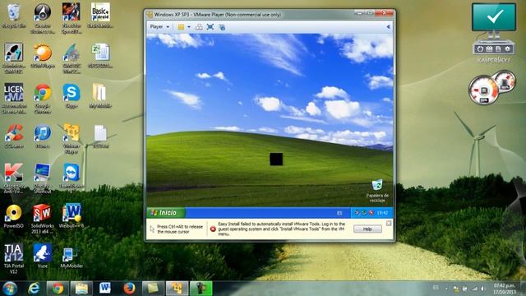Click the ES language indicator in XP taskbar
Viewport: 526px width, 296px height.
pos(339,213)
